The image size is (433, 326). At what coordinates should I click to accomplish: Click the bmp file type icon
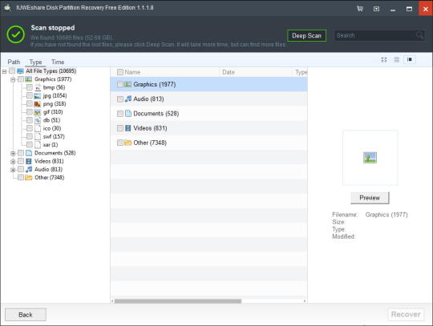click(x=38, y=87)
